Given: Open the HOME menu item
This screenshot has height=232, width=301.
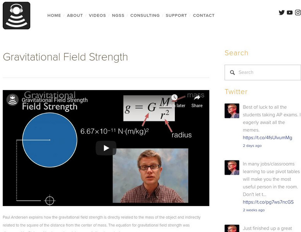Looking at the screenshot, I should point(54,15).
